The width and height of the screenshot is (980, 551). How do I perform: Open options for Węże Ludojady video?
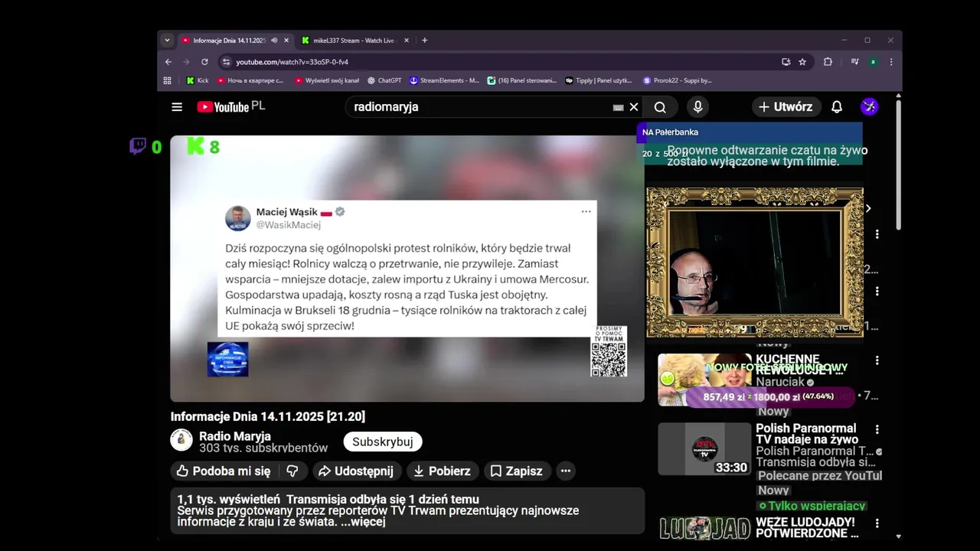tap(877, 523)
